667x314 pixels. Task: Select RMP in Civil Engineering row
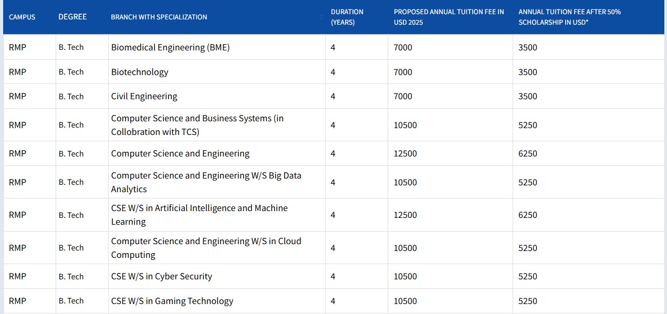click(17, 96)
